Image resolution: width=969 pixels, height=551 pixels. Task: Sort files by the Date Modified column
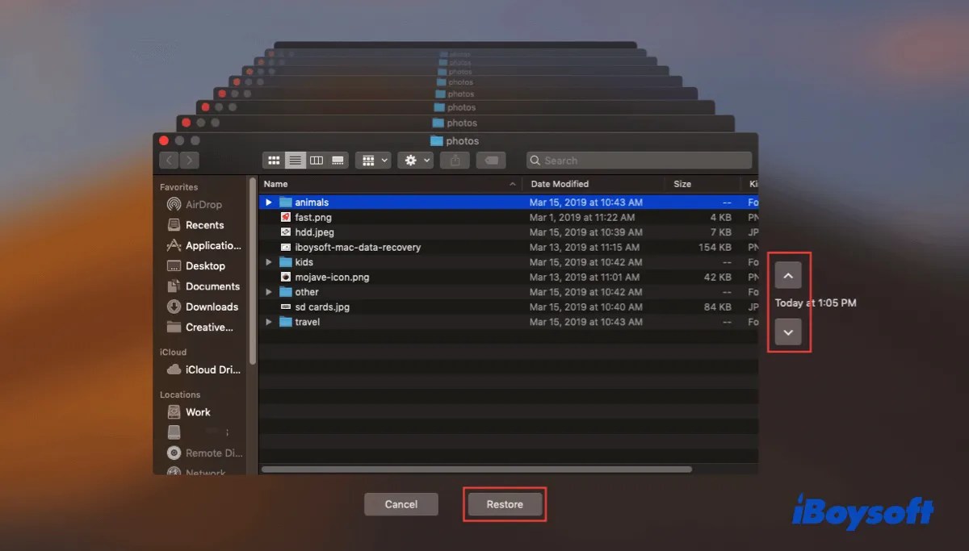point(560,183)
